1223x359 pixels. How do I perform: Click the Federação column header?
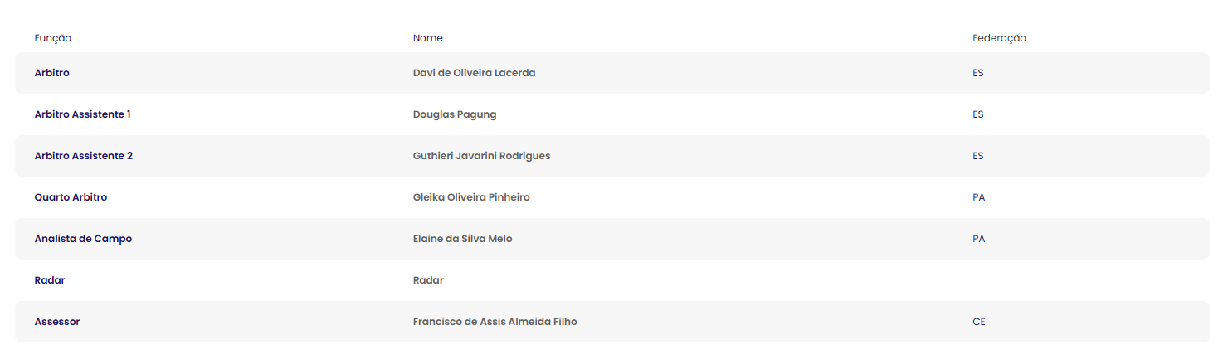click(999, 38)
